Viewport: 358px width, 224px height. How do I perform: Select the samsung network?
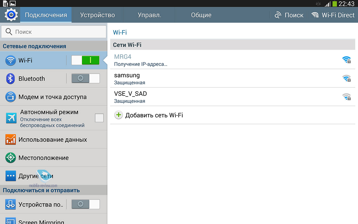pyautogui.click(x=233, y=78)
